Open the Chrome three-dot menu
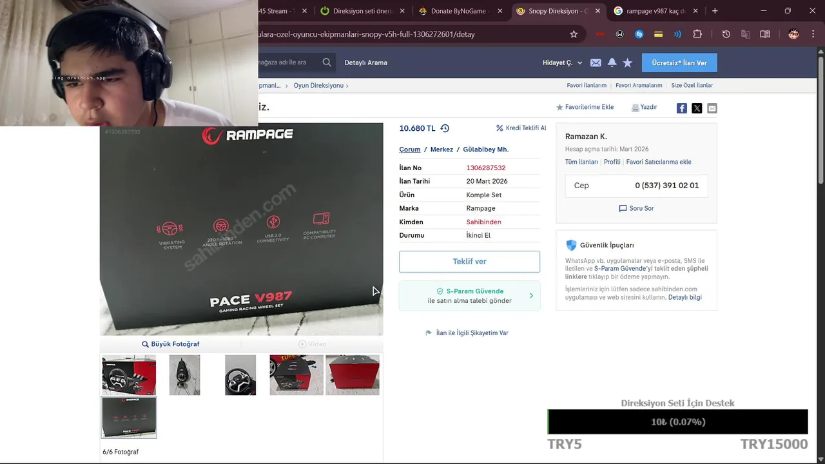This screenshot has width=825, height=464. (813, 34)
